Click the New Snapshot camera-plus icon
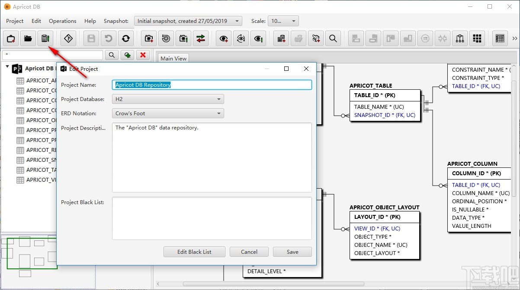 tap(149, 38)
